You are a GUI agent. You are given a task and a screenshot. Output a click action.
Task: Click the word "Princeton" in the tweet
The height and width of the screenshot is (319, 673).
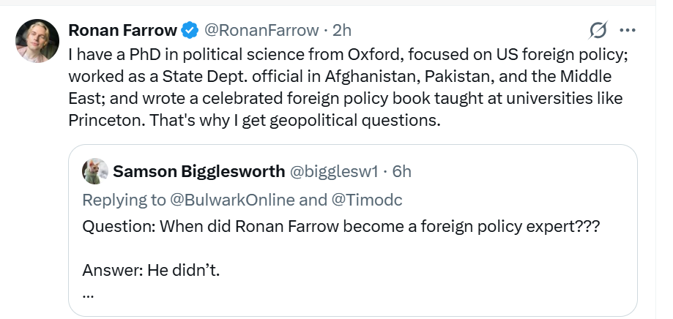tap(105, 120)
